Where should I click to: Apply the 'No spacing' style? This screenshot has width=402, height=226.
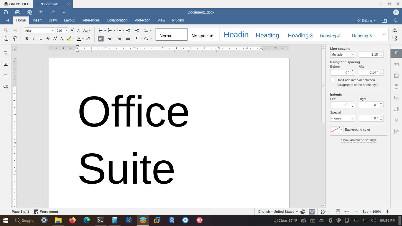pyautogui.click(x=204, y=34)
